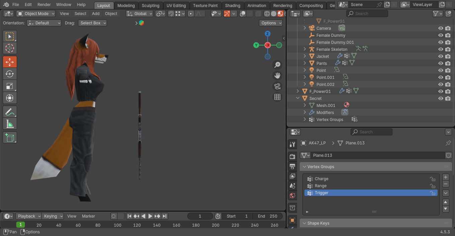Activate the Rotate tool

(x=10, y=74)
